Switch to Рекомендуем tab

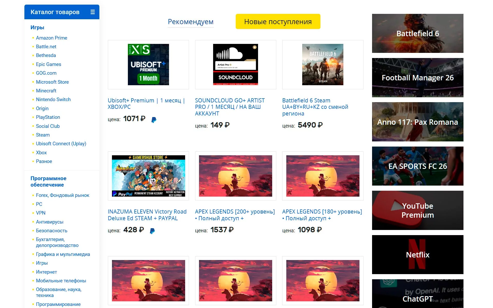tap(191, 22)
